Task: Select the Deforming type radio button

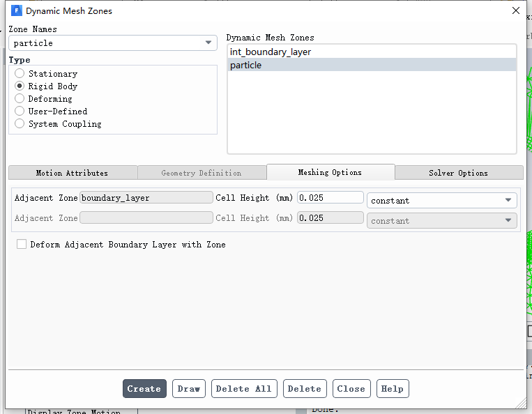Action: [20, 99]
